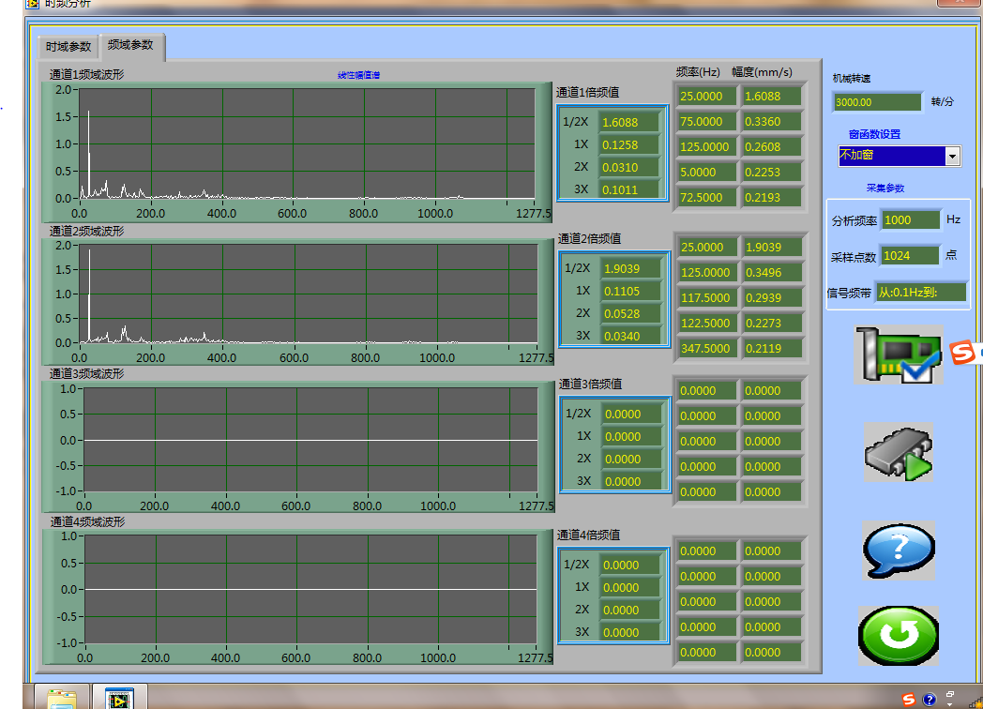The image size is (983, 709).
Task: Click the acquisition card settings icon
Action: coord(897,354)
